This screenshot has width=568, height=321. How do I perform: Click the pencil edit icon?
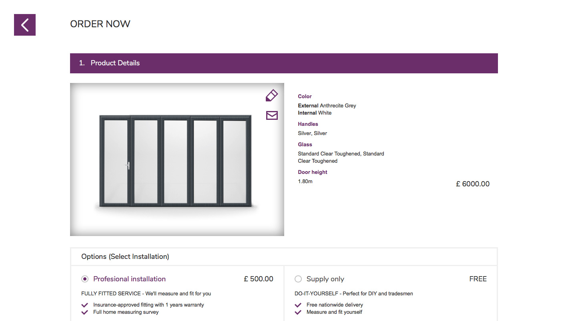(x=271, y=95)
